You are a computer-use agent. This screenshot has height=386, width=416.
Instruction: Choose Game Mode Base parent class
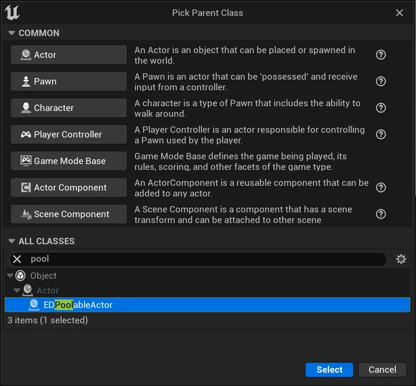(69, 161)
